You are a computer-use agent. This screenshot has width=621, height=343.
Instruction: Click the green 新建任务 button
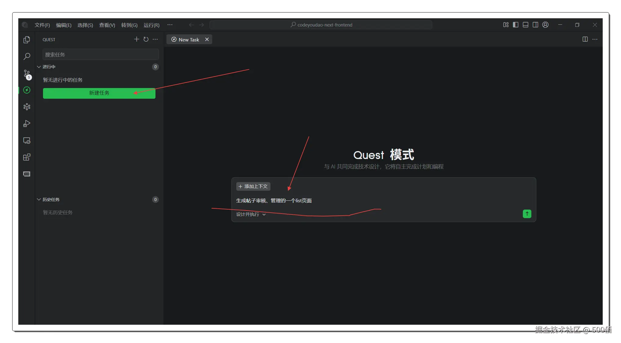(99, 93)
